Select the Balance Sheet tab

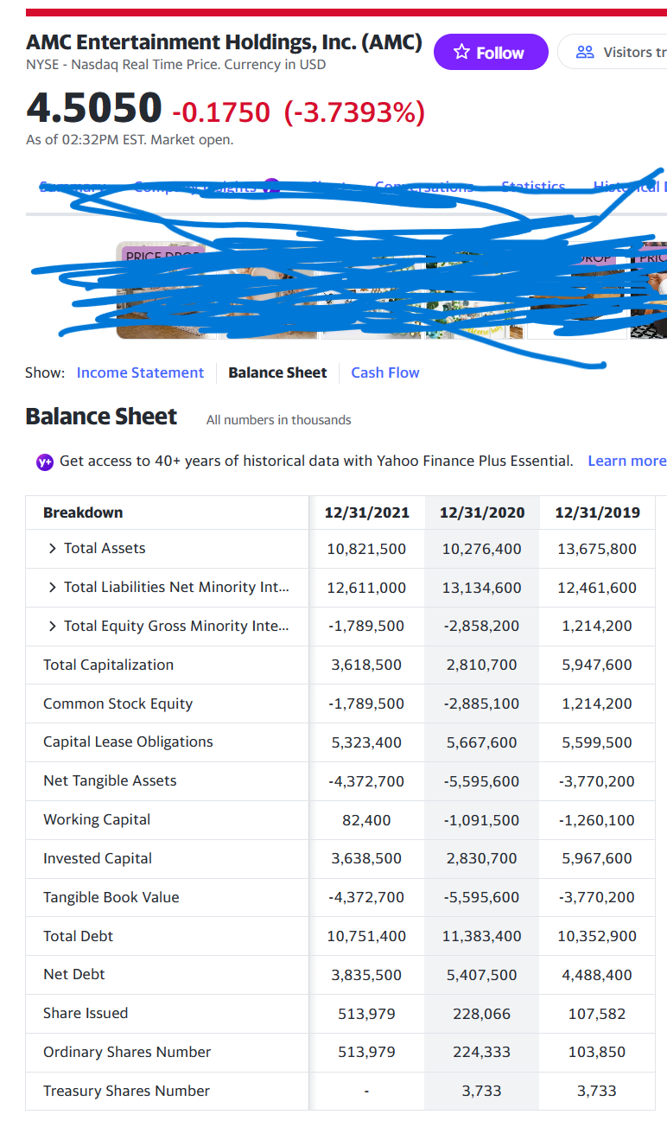[277, 372]
